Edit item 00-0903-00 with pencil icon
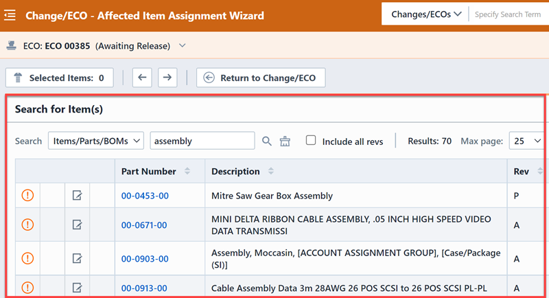 tap(77, 258)
